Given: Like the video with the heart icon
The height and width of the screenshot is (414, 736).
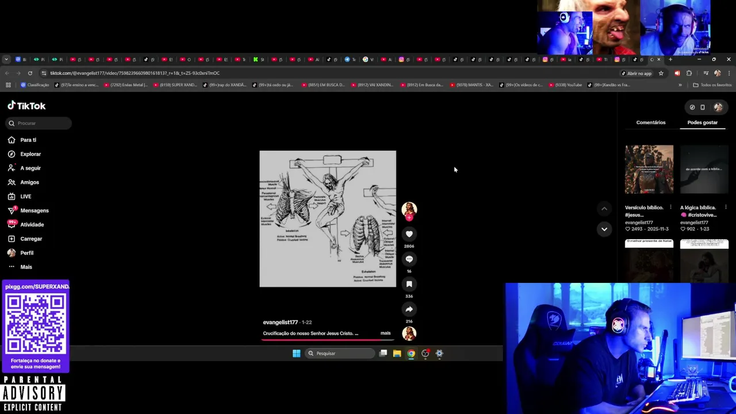Looking at the screenshot, I should 409,234.
